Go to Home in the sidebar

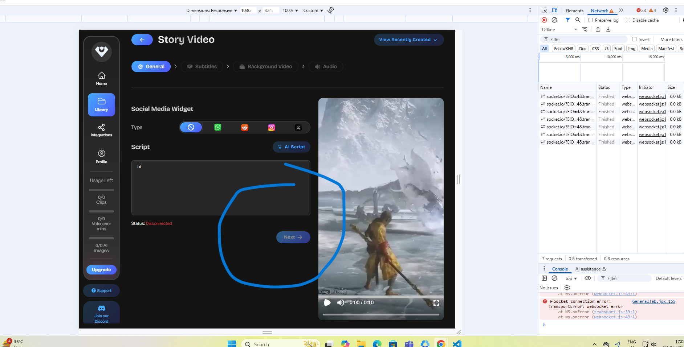pos(101,78)
